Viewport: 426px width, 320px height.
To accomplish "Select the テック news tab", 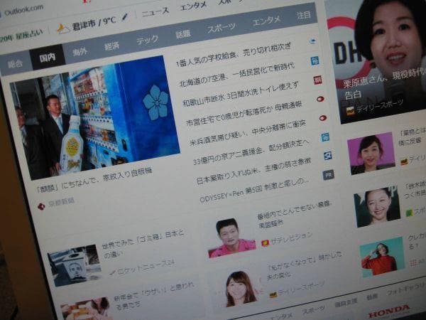I will [x=147, y=40].
